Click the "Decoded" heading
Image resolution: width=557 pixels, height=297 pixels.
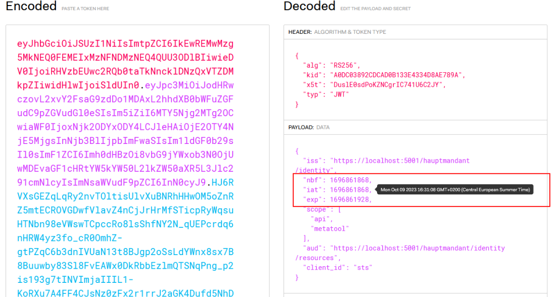coord(309,7)
